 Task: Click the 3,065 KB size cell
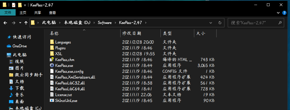tap(206, 65)
